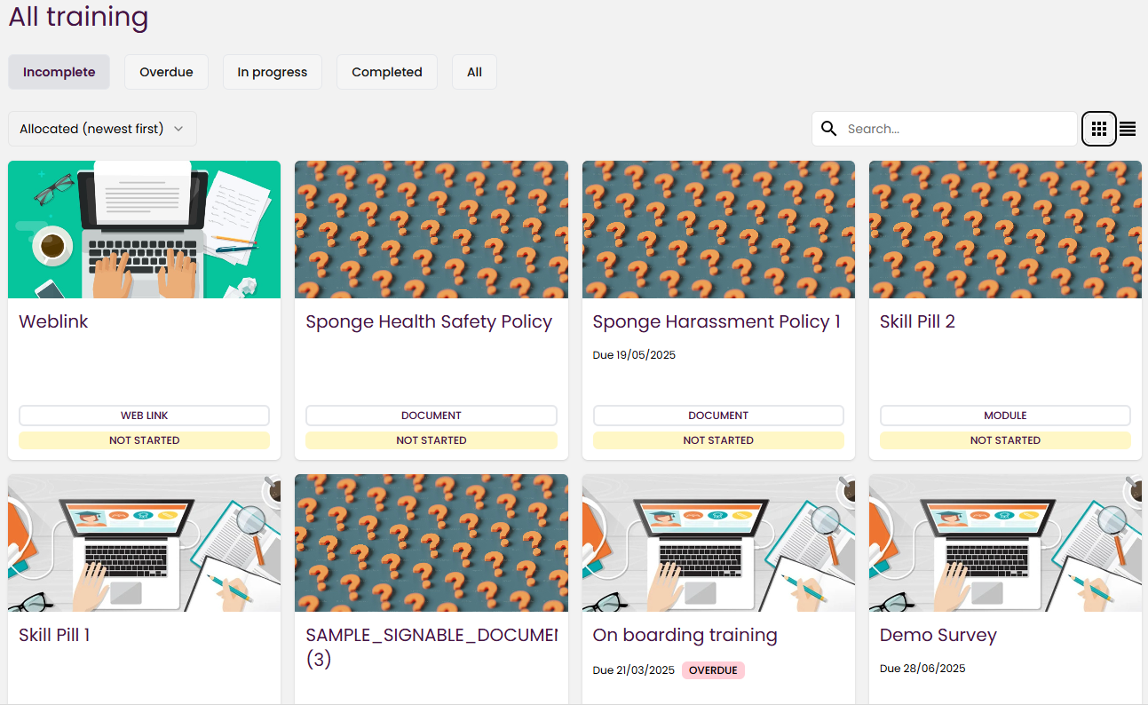Viewport: 1148px width, 705px height.
Task: Open Sponge Harassment Policy 1 title
Action: coord(717,321)
